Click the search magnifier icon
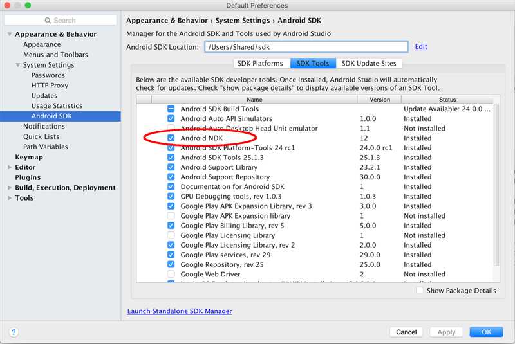The width and height of the screenshot is (515, 344). coord(48,21)
